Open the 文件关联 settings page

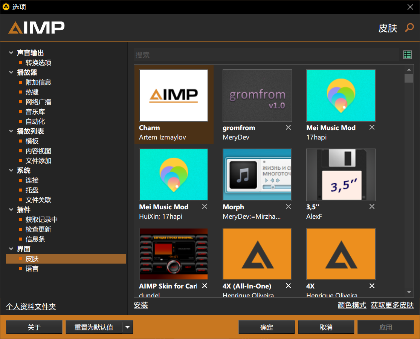point(38,200)
